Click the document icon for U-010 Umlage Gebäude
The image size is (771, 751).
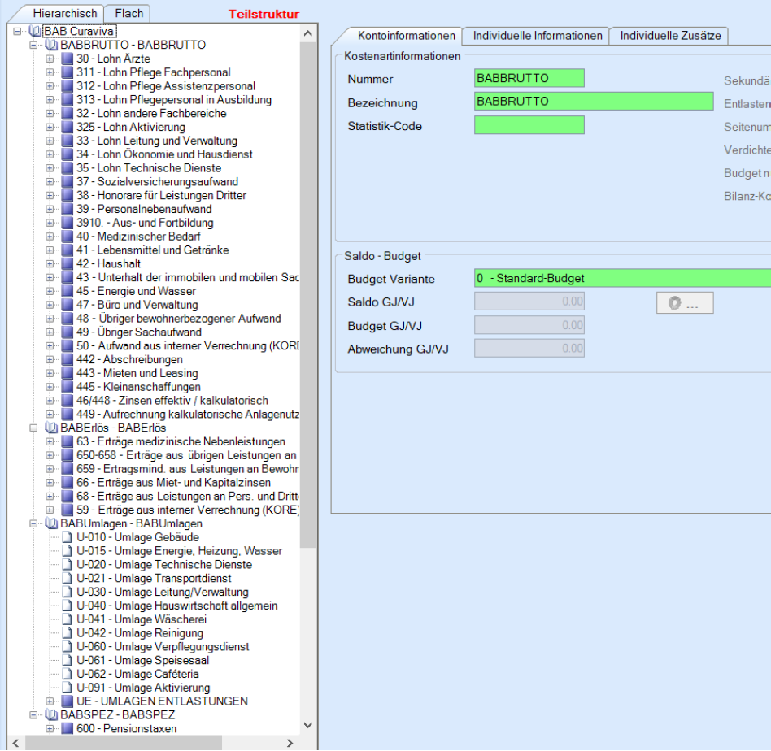[x=68, y=537]
